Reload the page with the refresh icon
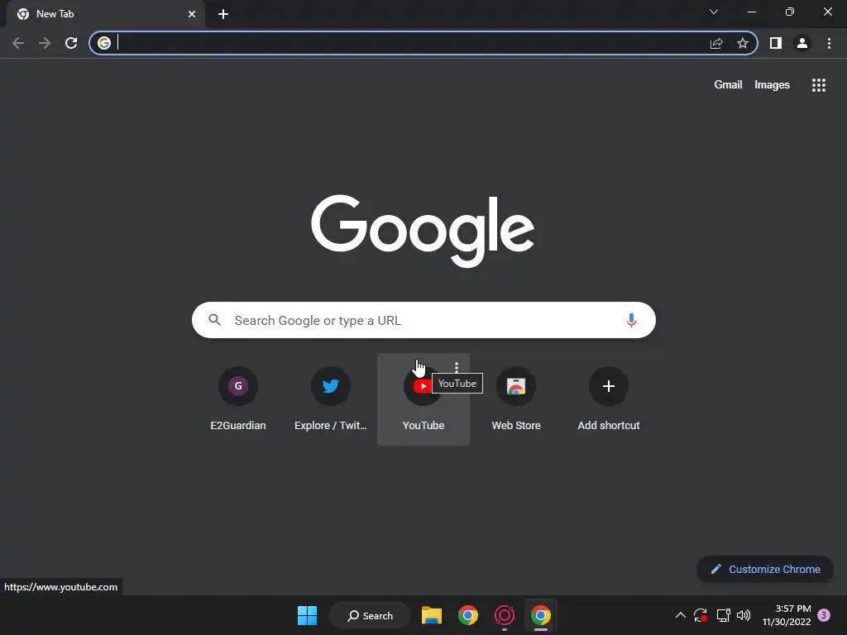 coord(71,43)
